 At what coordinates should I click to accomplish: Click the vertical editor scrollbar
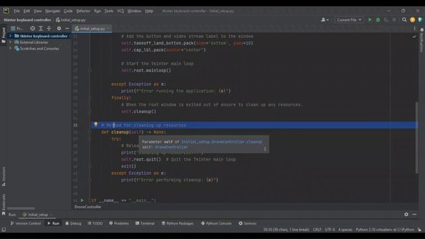coord(416,137)
